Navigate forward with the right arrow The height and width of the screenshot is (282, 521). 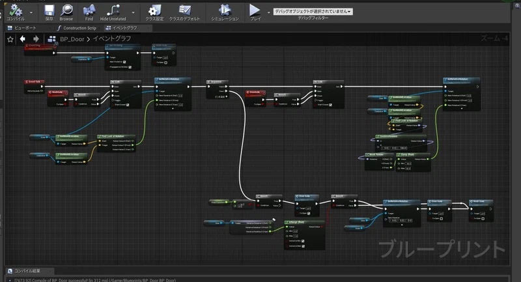tap(36, 39)
